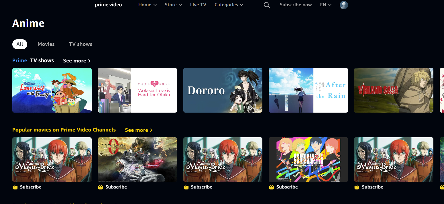Expand the Home dropdown menu
444x204 pixels.
148,5
